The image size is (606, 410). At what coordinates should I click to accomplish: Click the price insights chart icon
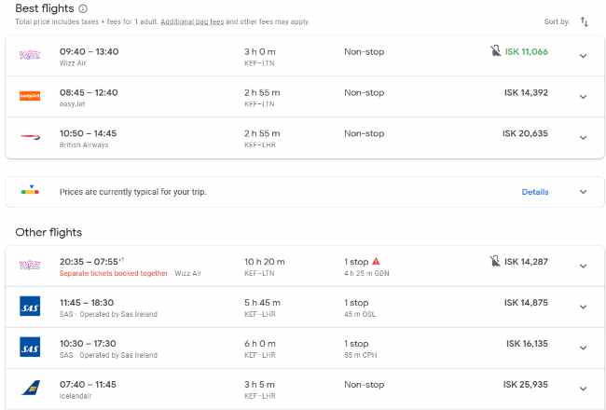pos(30,192)
